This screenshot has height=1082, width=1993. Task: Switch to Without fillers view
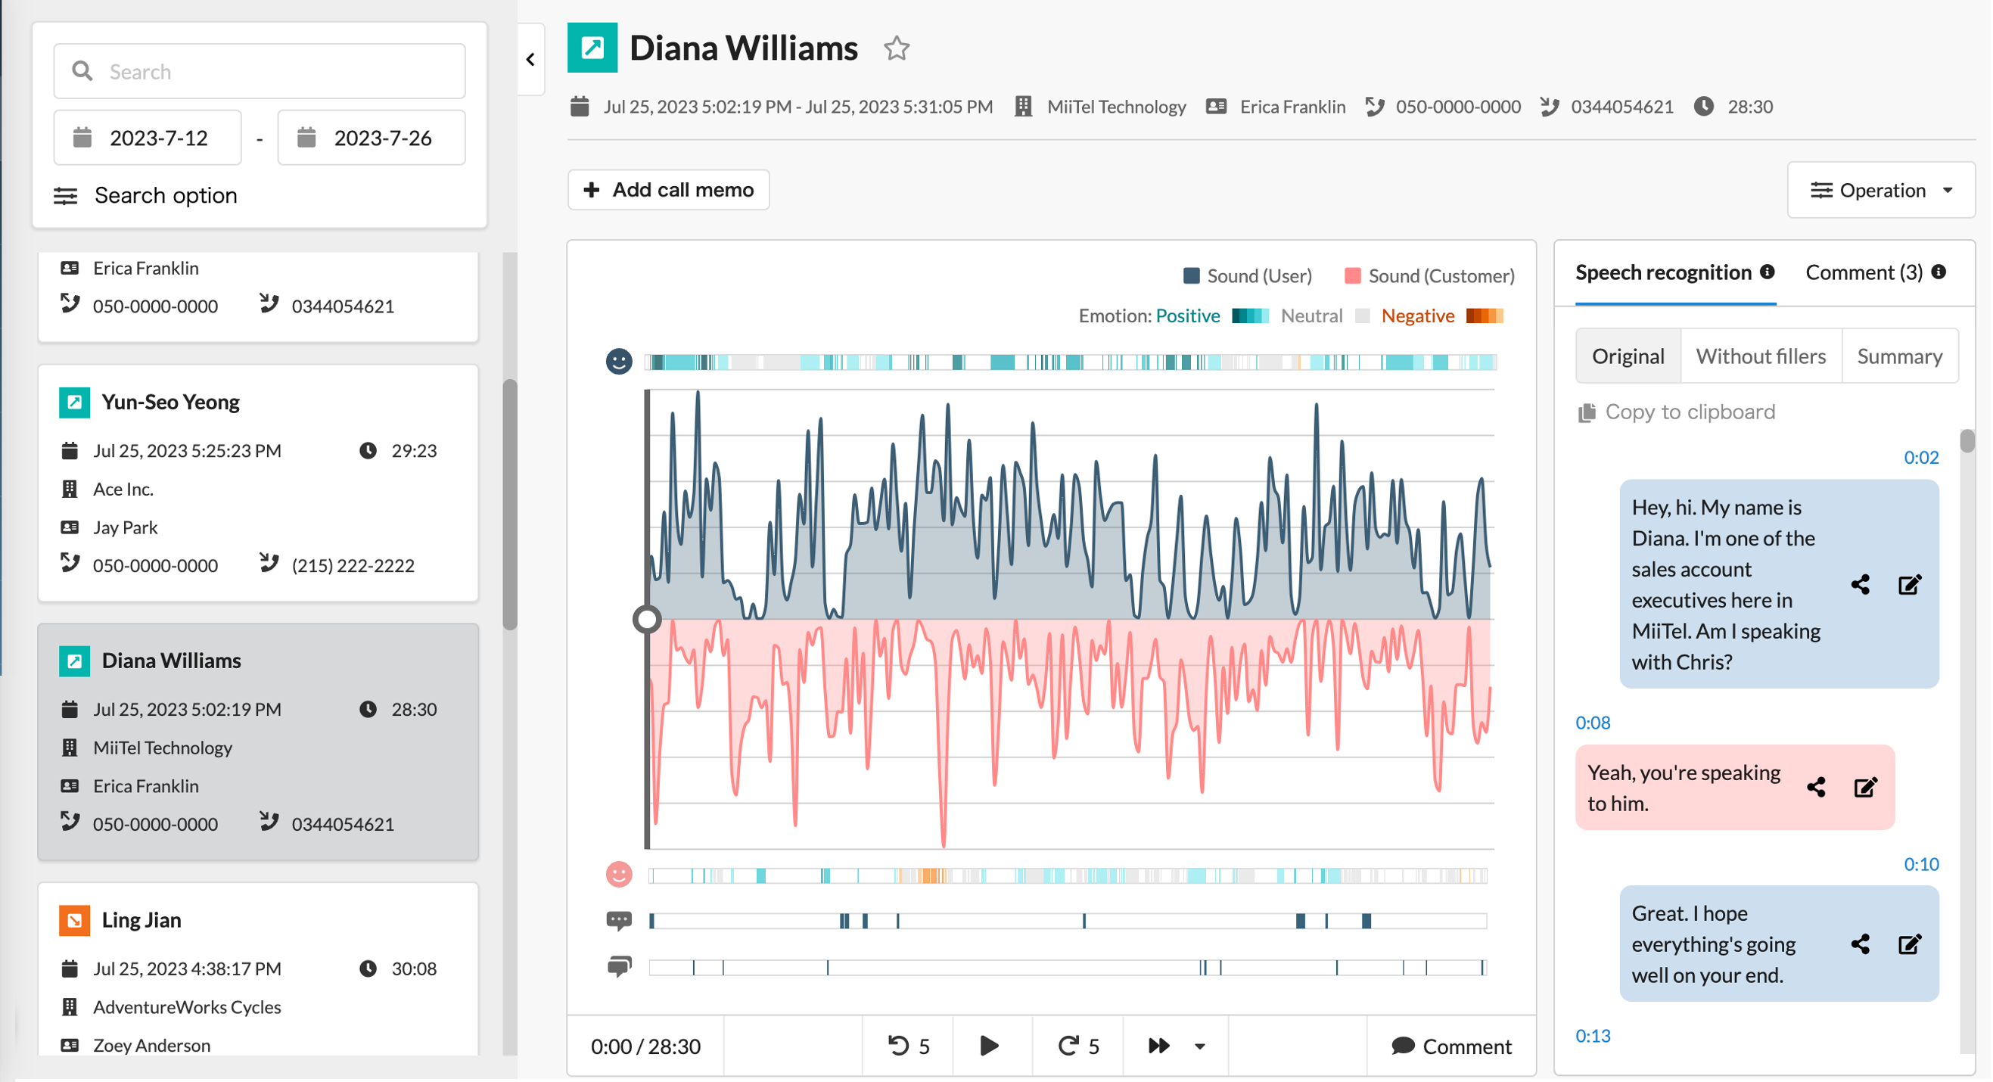tap(1760, 356)
